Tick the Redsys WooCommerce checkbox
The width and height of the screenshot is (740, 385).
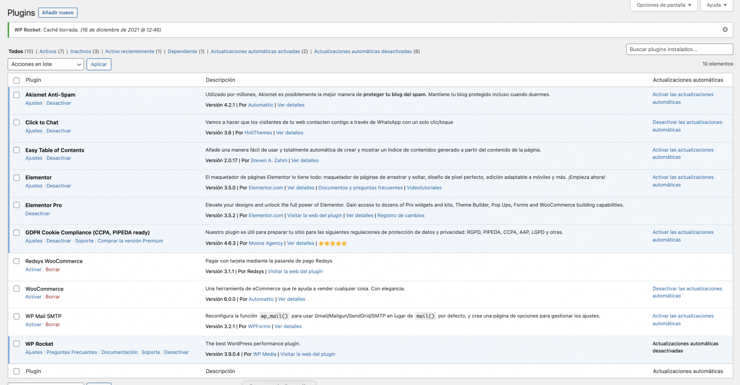[16, 261]
